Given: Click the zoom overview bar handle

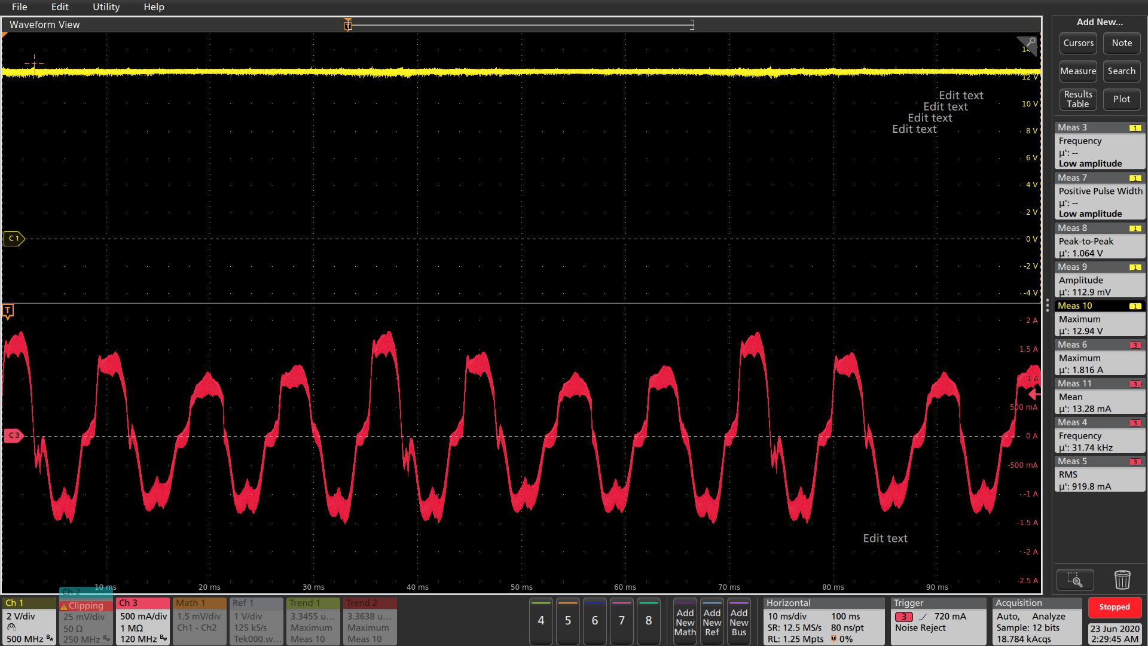Looking at the screenshot, I should [x=348, y=25].
